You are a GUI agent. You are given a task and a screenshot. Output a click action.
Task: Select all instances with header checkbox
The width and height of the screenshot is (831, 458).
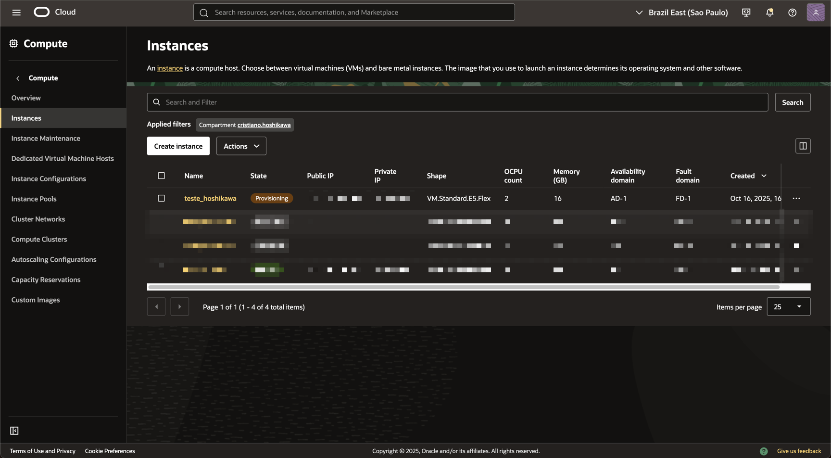(x=162, y=176)
